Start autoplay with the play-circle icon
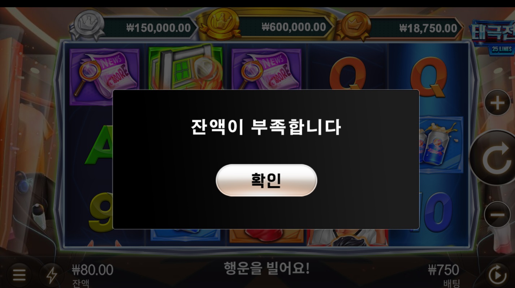Screen dimensions: 515x288 [x=498, y=276]
